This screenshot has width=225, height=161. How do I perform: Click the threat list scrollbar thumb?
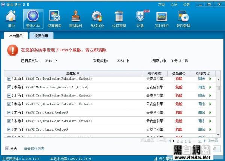point(218,88)
